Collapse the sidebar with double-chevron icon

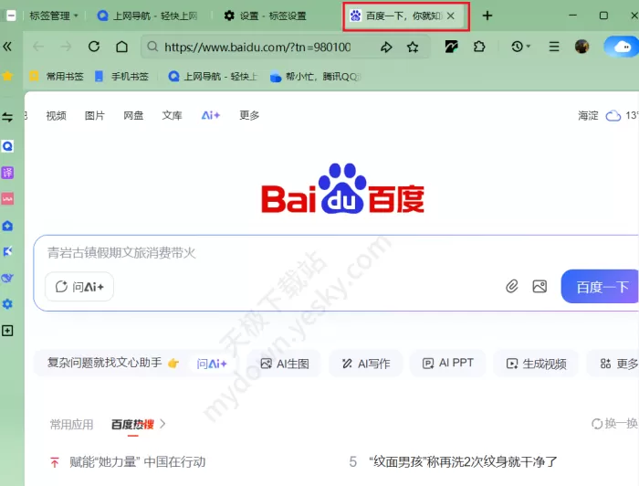7,47
